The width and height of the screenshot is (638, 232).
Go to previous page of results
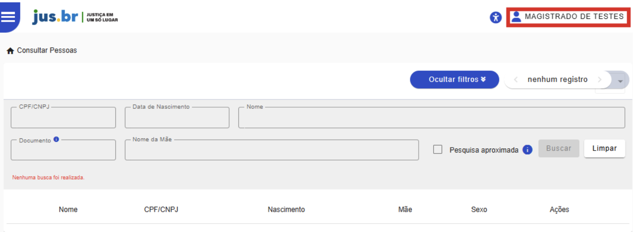pos(516,80)
